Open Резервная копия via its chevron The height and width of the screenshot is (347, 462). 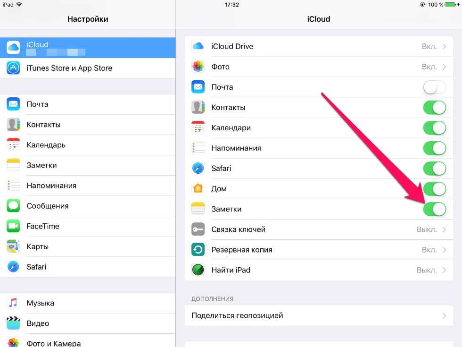coord(444,250)
